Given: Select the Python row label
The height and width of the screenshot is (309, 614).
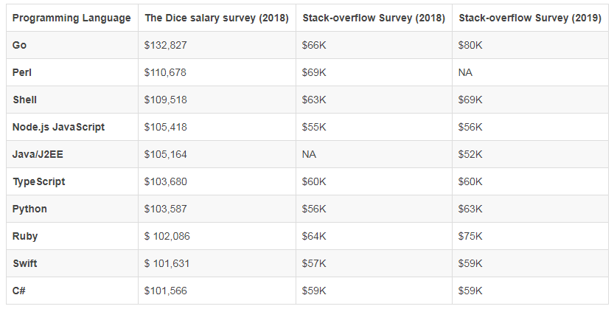Looking at the screenshot, I should (x=29, y=209).
